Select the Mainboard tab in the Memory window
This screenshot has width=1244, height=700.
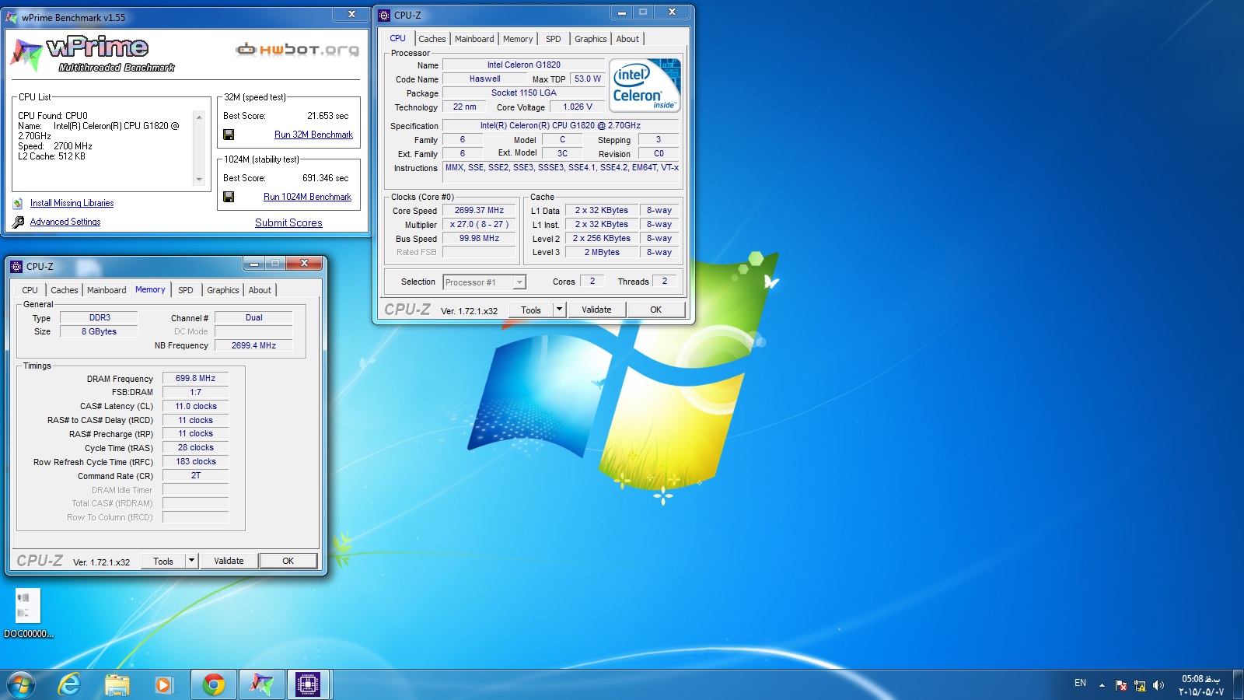[x=107, y=290]
